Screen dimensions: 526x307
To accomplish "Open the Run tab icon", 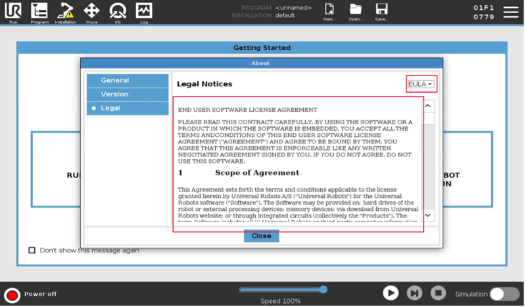I will tap(13, 11).
